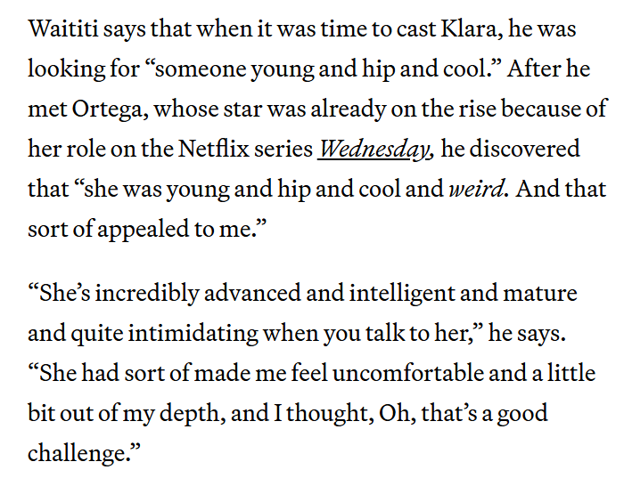
Task: Click the word "intelligent" in the quote
Action: click(x=402, y=294)
